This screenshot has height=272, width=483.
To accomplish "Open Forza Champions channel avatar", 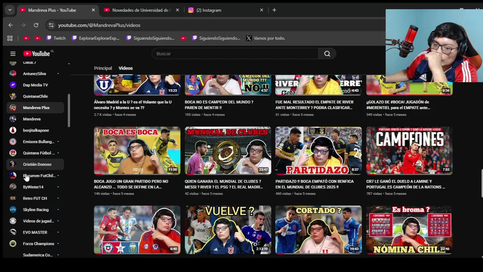I will (13, 244).
